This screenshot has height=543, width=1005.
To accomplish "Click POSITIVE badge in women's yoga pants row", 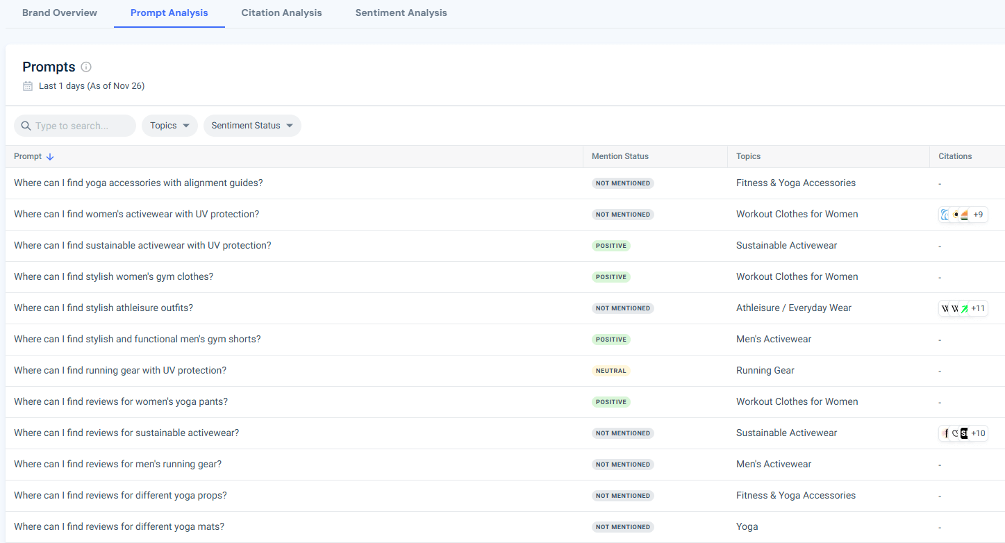I will click(611, 402).
